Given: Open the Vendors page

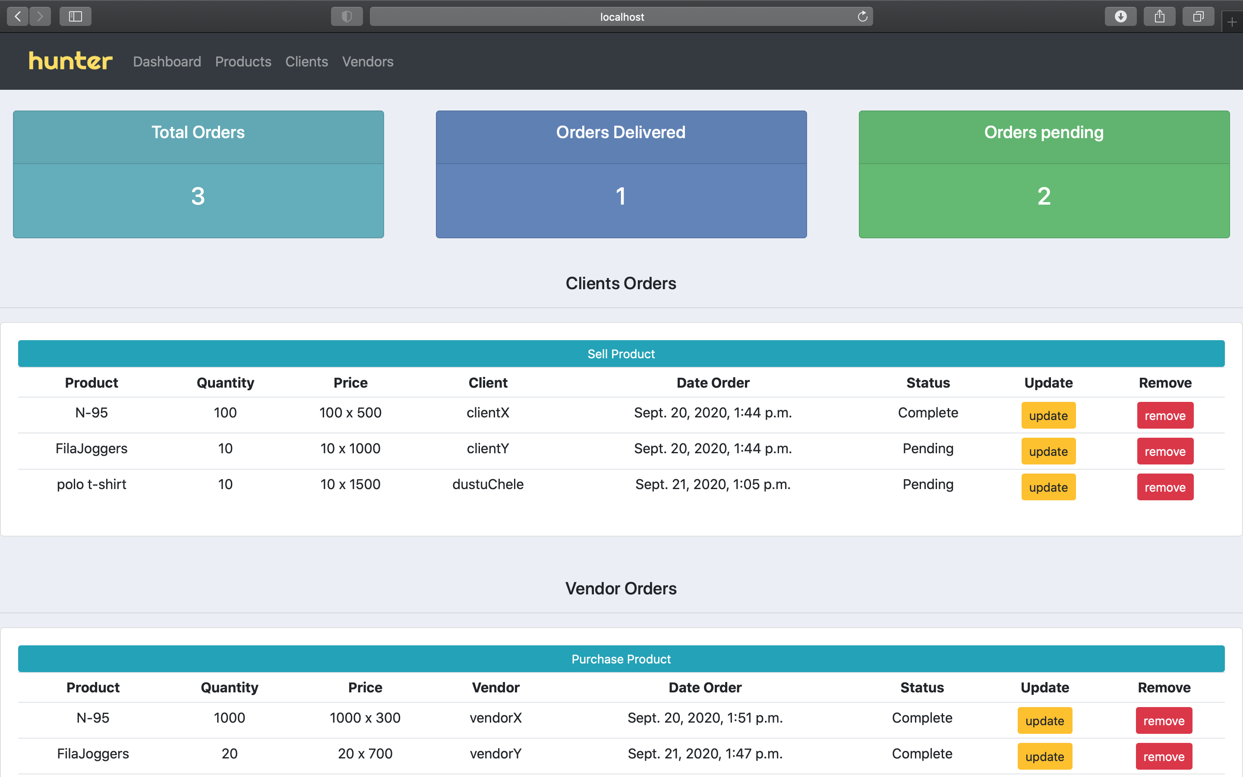Looking at the screenshot, I should coord(368,62).
